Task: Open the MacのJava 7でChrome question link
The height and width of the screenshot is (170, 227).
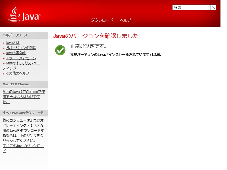Action: [x=24, y=97]
